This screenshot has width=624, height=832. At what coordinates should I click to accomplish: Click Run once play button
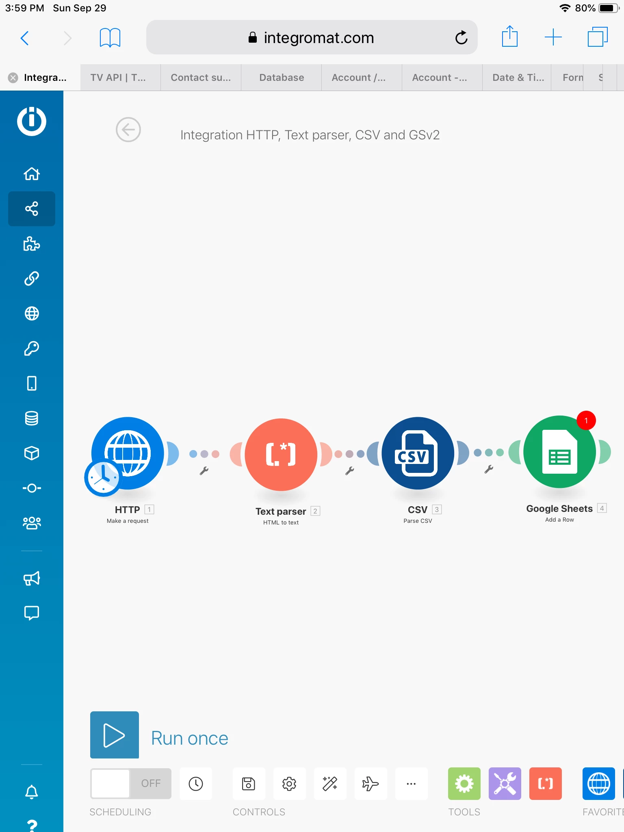click(115, 735)
